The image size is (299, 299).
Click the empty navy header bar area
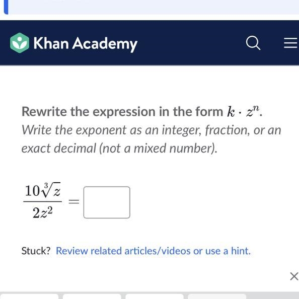191,43
